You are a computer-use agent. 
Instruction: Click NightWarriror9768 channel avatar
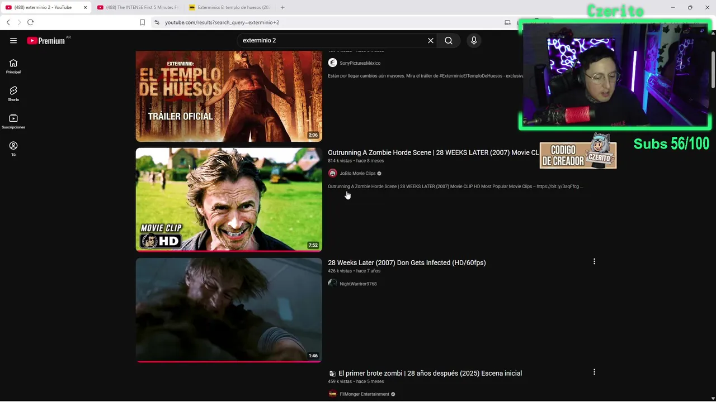[x=332, y=284]
